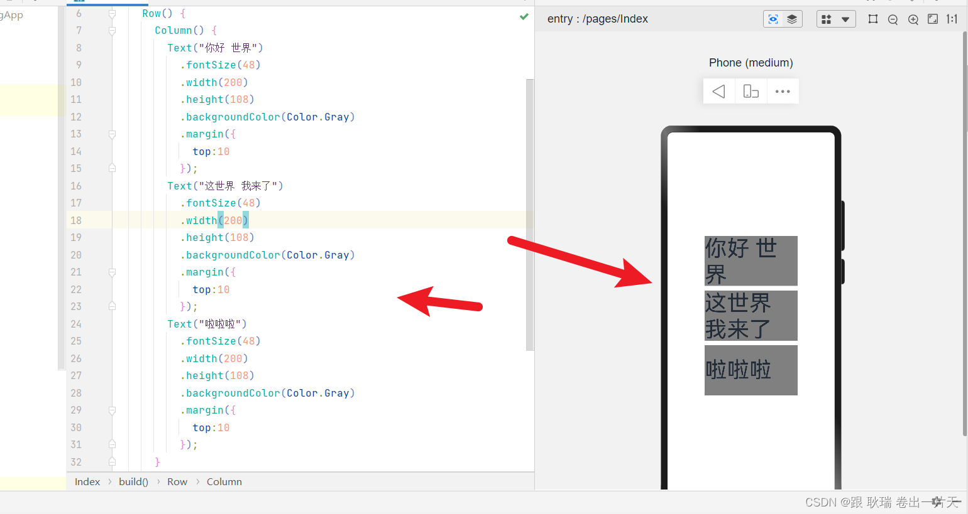The image size is (968, 514).
Task: Fold the margin block ending at line 23
Action: coord(112,306)
